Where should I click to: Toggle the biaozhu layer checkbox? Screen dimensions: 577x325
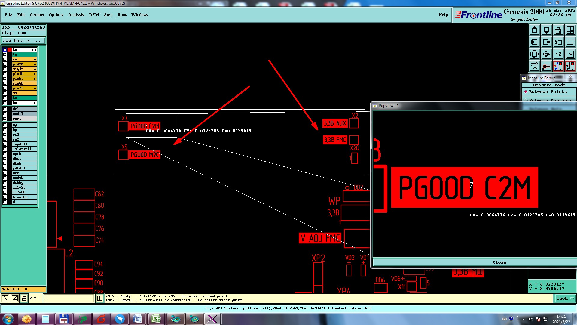(x=5, y=197)
